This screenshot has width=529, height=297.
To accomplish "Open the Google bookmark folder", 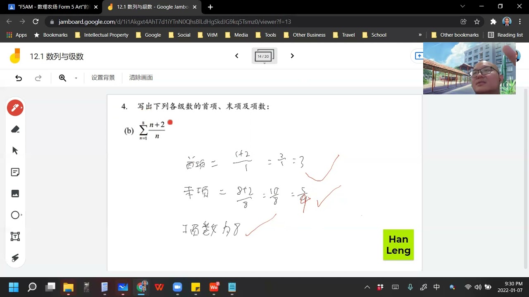I will point(149,35).
